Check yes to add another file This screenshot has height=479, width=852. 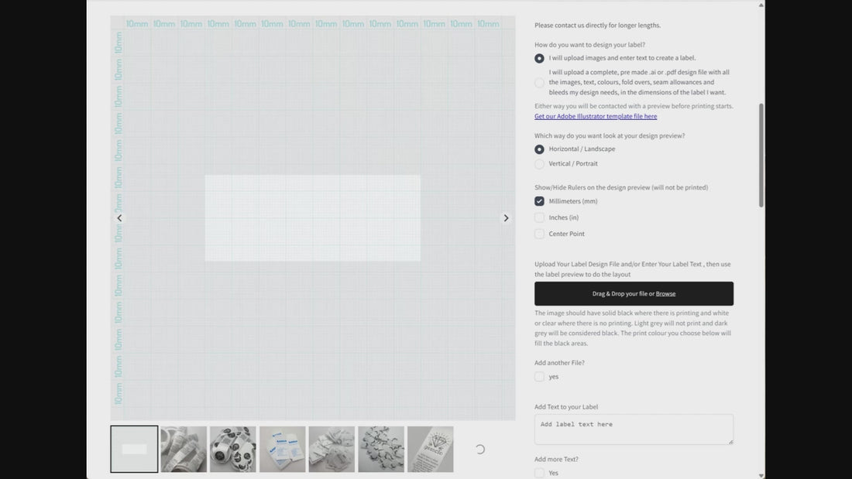(x=539, y=377)
